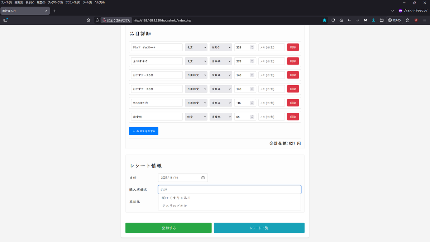Image resolution: width=430 pixels, height=242 pixels.
Task: Delete the まとめ値引き row
Action: click(293, 103)
